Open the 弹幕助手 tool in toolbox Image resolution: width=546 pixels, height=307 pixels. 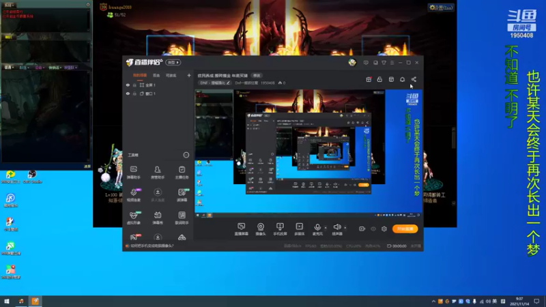coord(134,173)
